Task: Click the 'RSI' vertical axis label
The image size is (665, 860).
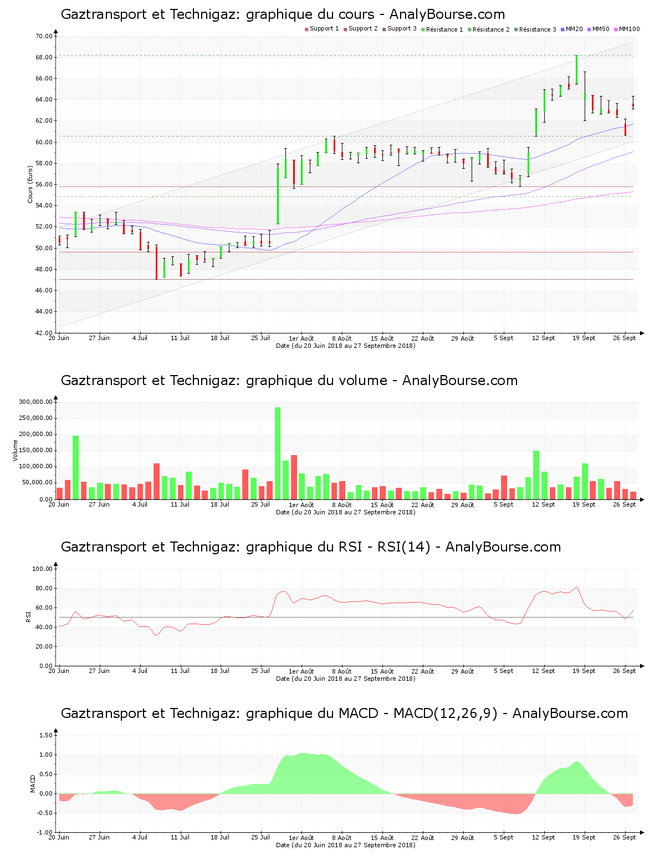Action: [x=28, y=617]
